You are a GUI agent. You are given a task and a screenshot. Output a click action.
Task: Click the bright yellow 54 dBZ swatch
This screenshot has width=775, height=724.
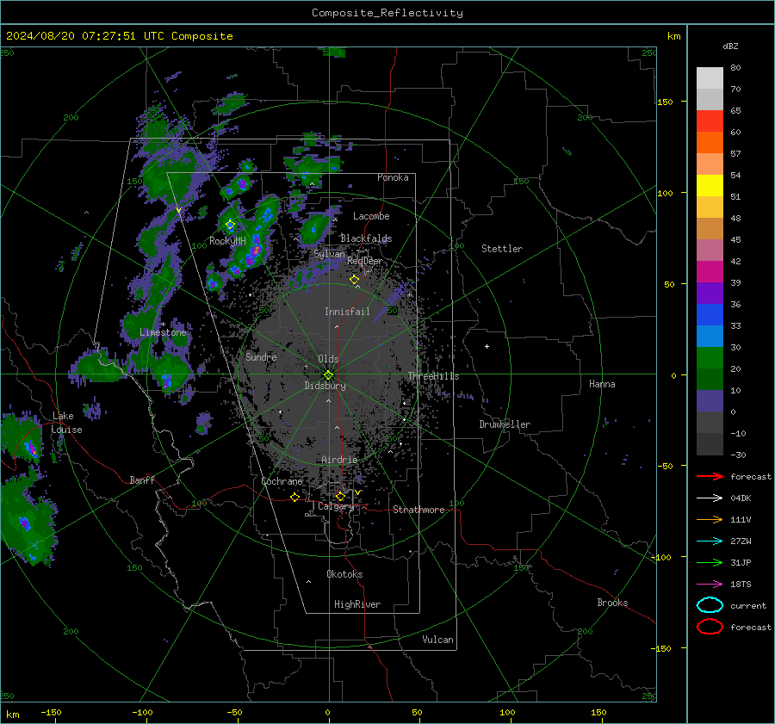point(710,186)
